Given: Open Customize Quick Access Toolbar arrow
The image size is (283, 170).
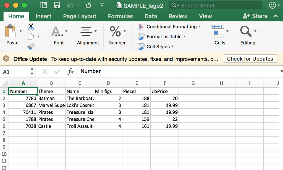Looking at the screenshot, I should (102, 5).
